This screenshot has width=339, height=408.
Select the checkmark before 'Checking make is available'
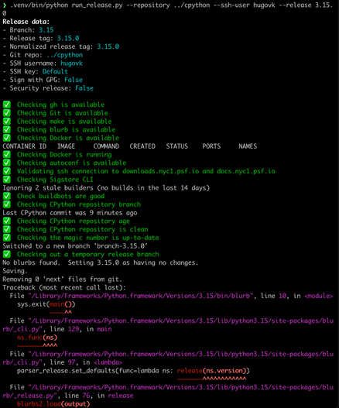click(x=7, y=122)
